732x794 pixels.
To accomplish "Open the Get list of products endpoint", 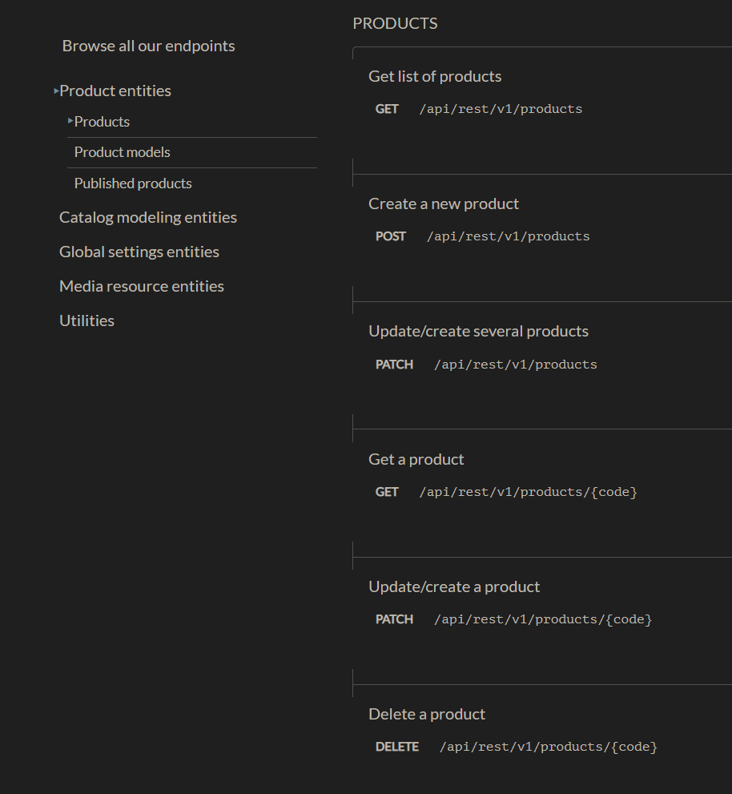I will pos(434,75).
